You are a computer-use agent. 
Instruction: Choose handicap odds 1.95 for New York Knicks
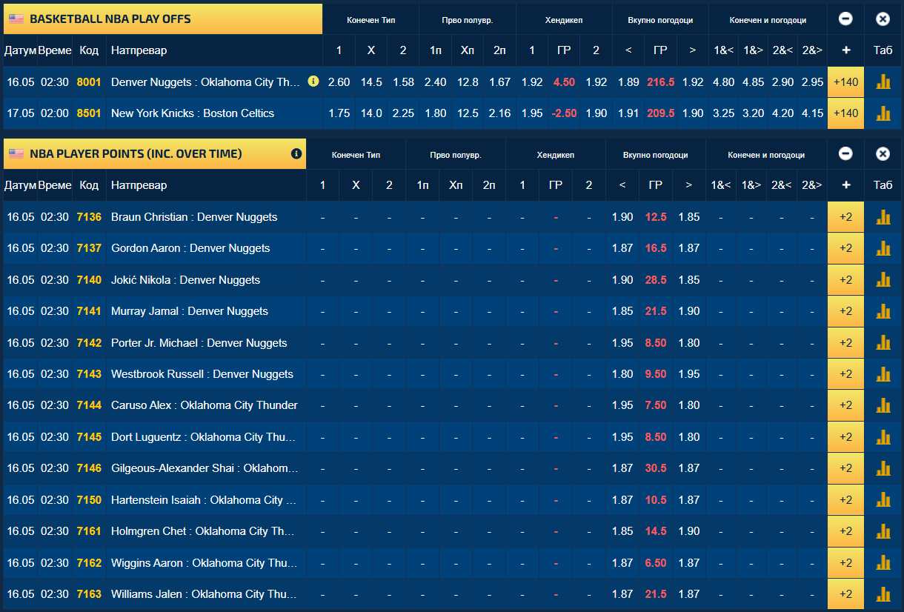click(x=532, y=113)
